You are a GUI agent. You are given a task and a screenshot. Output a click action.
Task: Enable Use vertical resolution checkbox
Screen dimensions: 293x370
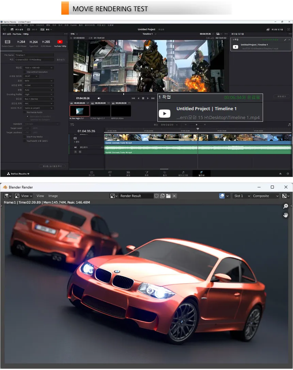[x=25, y=72]
